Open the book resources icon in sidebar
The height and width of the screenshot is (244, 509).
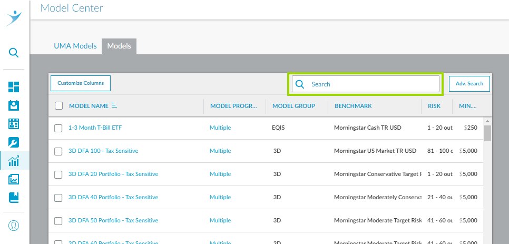pos(14,198)
